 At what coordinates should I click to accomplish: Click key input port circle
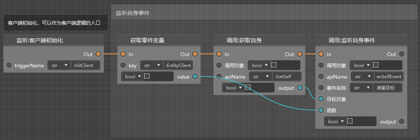click(x=123, y=65)
